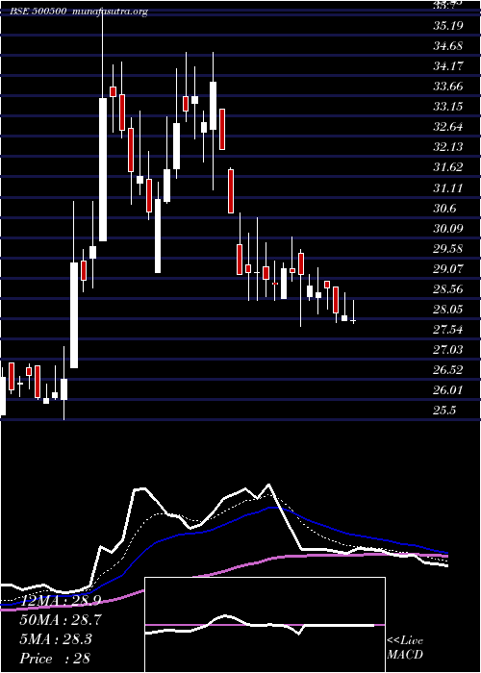Click the 27.54 price axis label
The height and width of the screenshot is (673, 481).
448,329
